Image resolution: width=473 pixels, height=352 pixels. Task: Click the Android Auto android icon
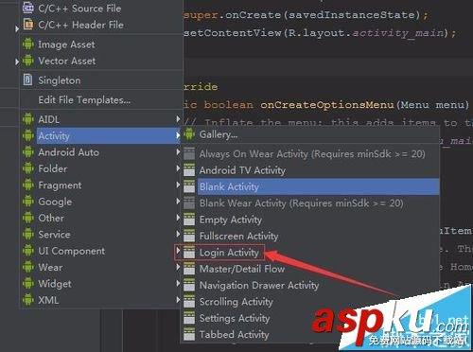(28, 152)
